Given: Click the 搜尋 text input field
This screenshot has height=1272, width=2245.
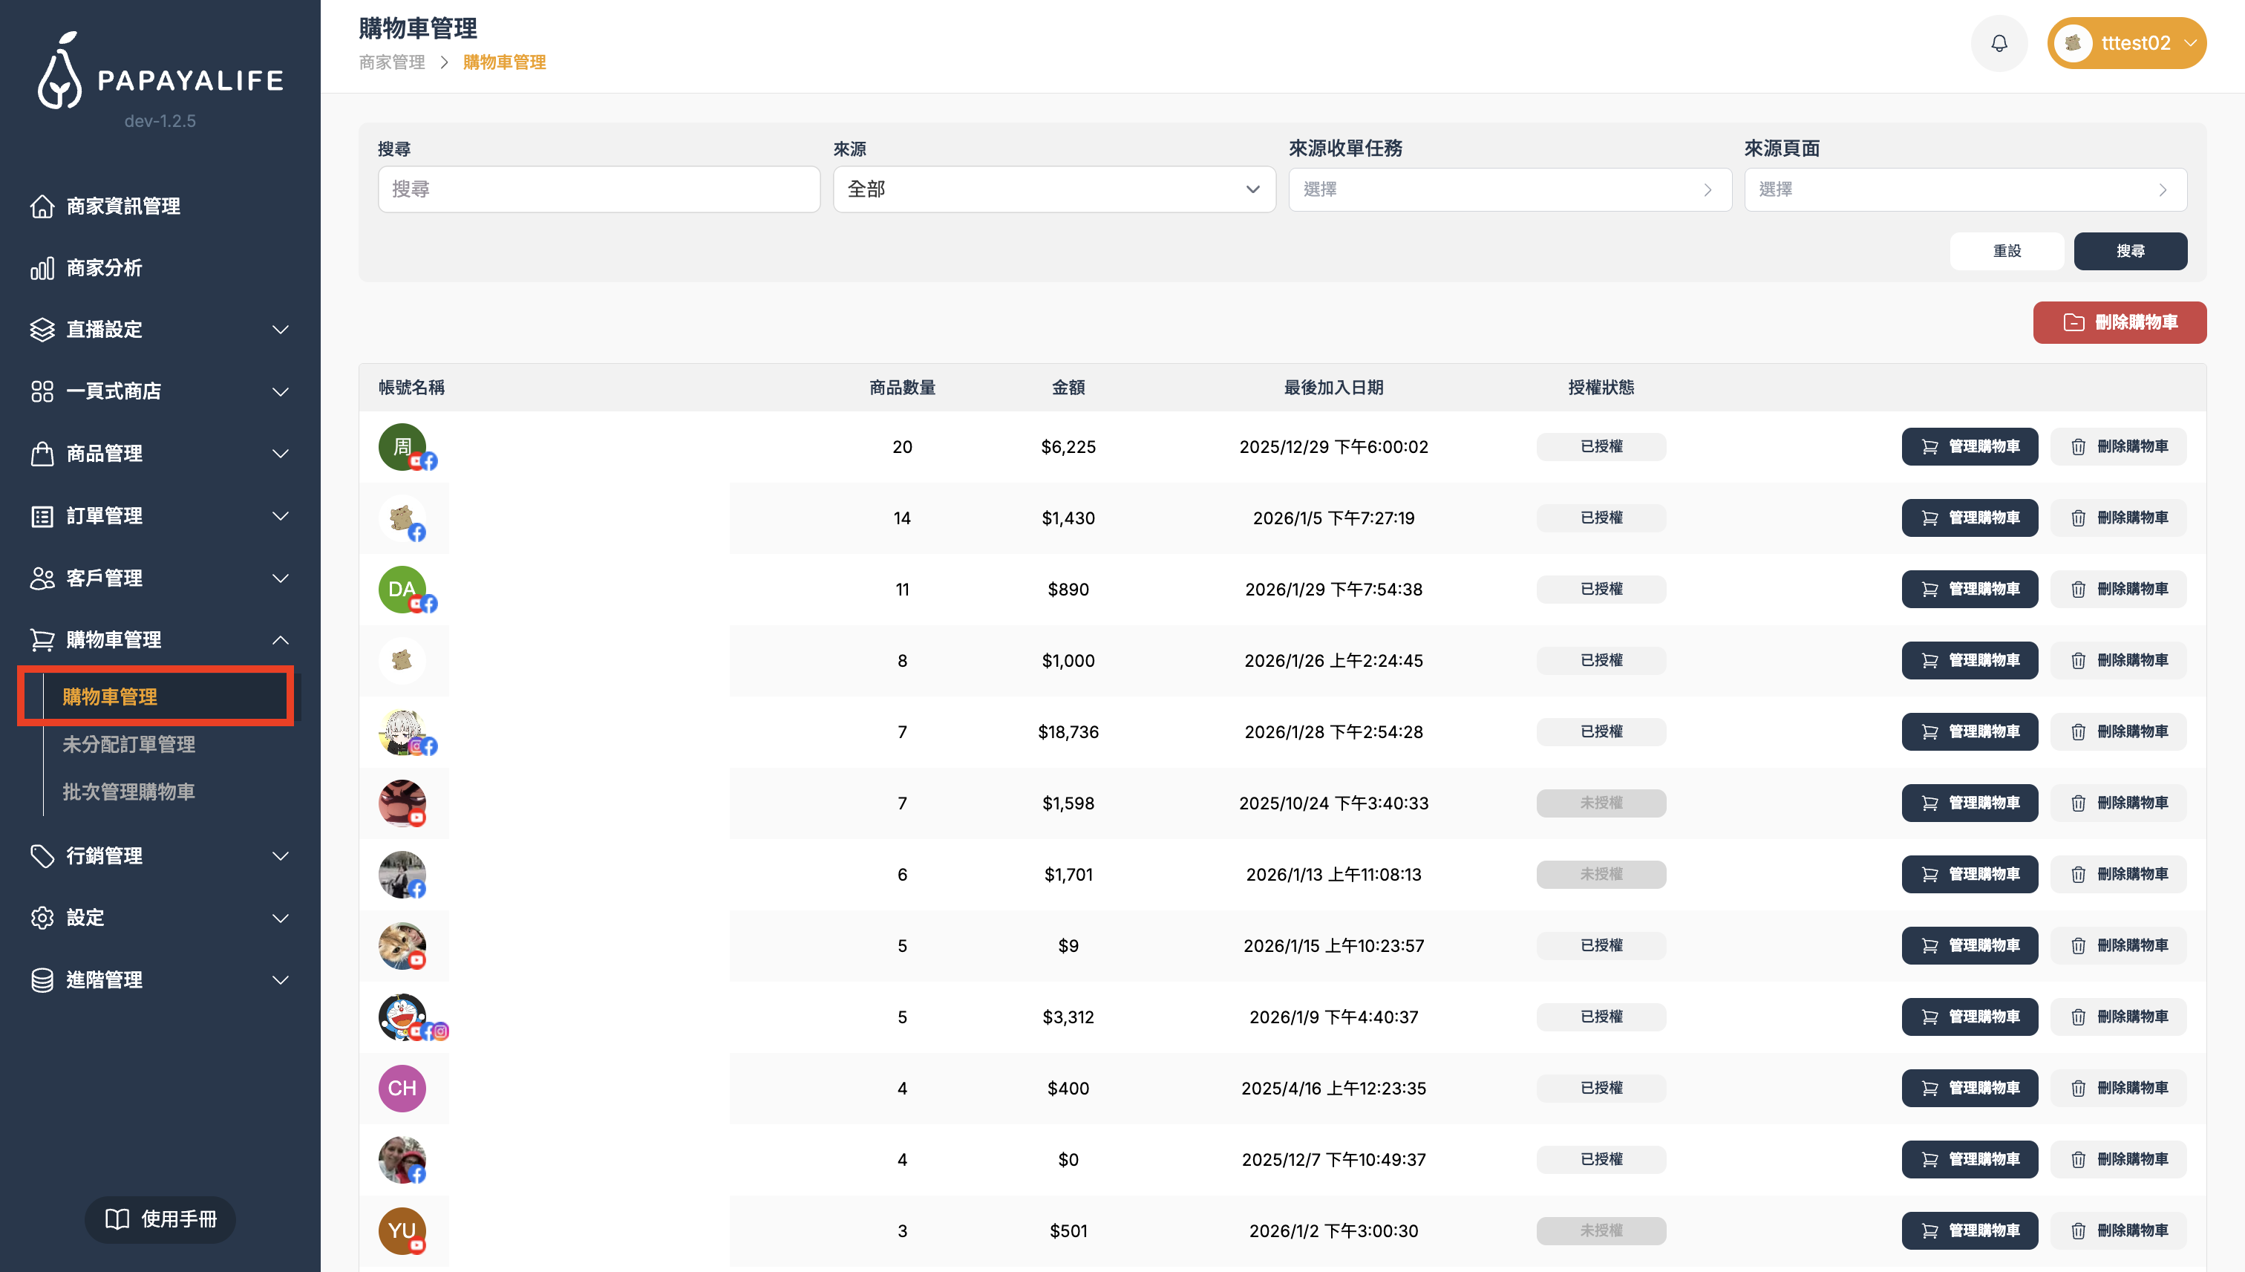Looking at the screenshot, I should pos(598,189).
